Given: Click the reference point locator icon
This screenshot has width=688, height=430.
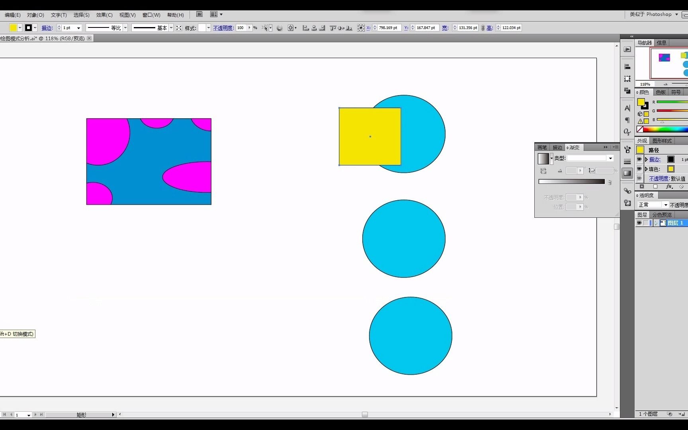Looking at the screenshot, I should click(x=361, y=28).
